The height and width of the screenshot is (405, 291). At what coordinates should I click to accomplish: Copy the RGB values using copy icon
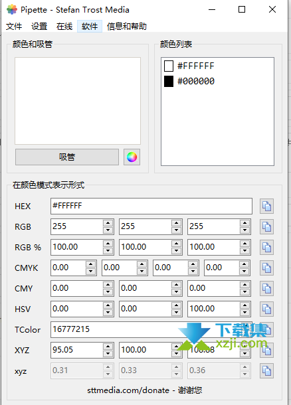point(266,227)
